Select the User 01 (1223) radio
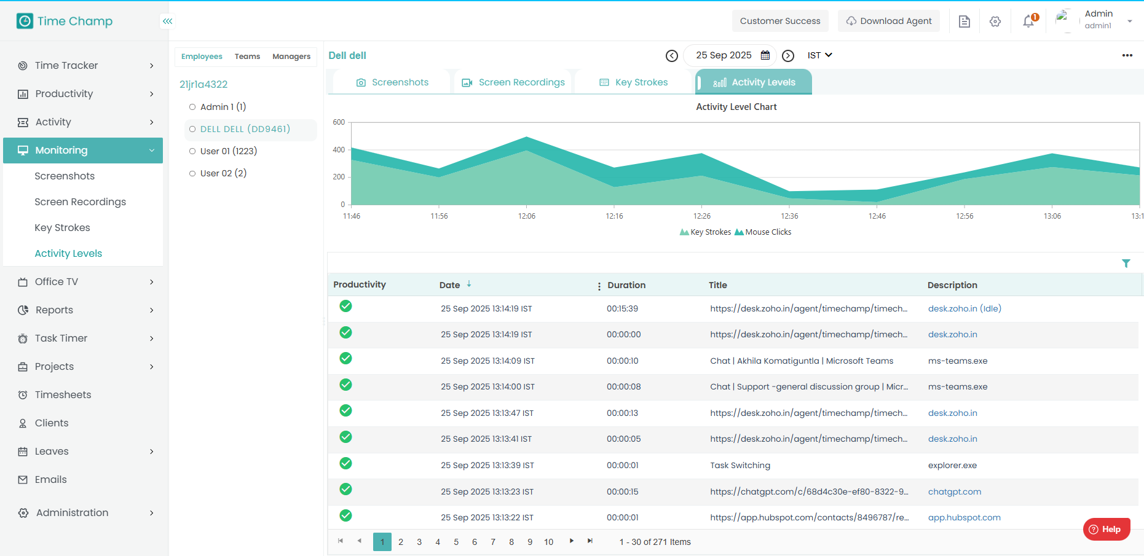1144x556 pixels. coord(192,151)
